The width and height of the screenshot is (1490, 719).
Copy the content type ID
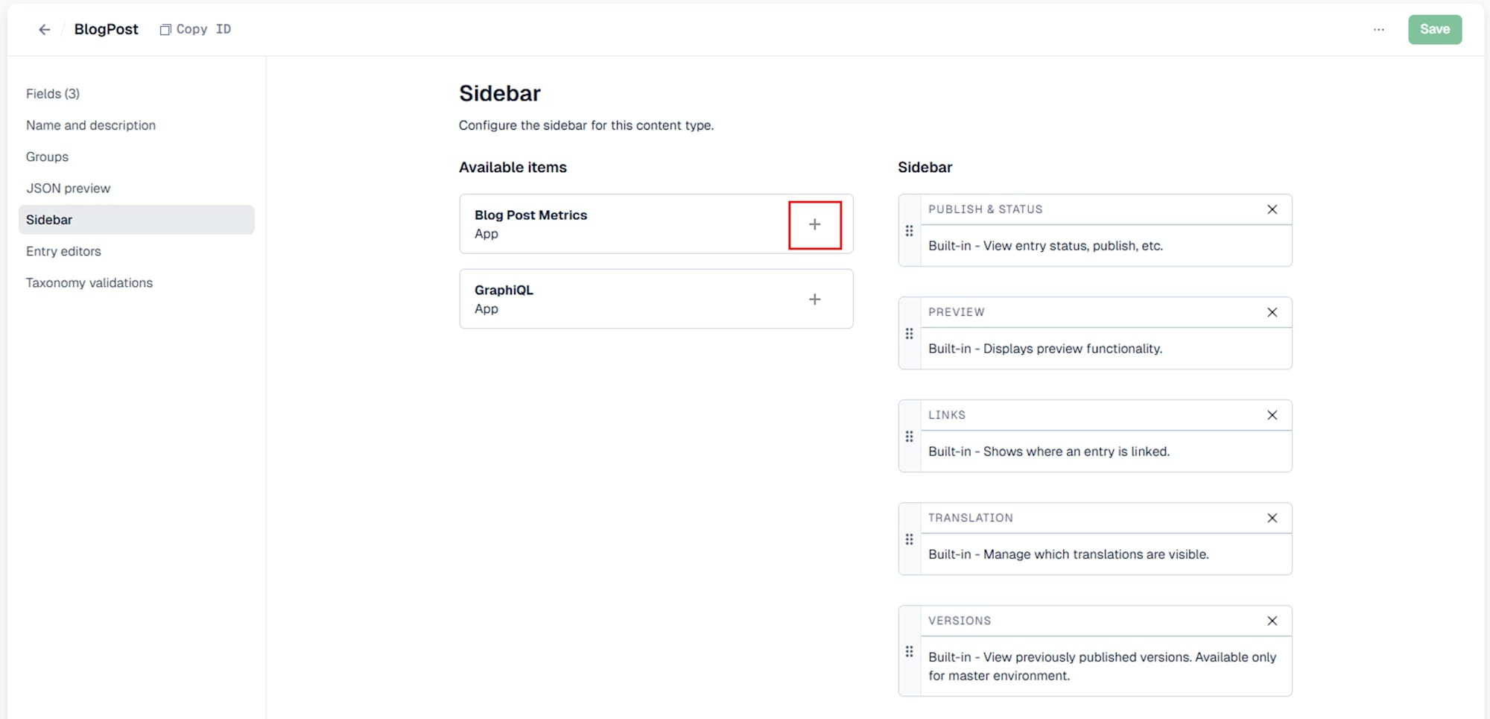coord(196,29)
